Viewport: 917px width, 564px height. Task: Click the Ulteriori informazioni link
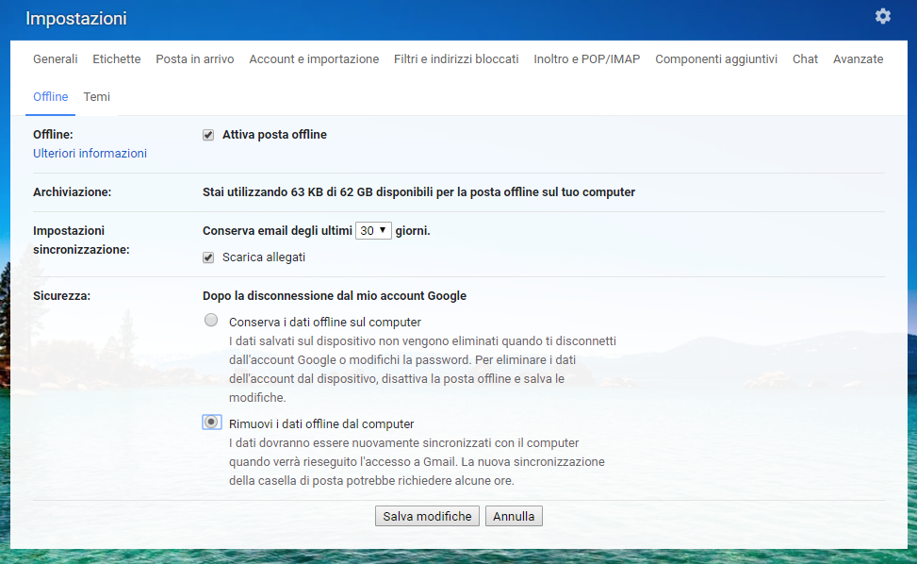tap(90, 154)
